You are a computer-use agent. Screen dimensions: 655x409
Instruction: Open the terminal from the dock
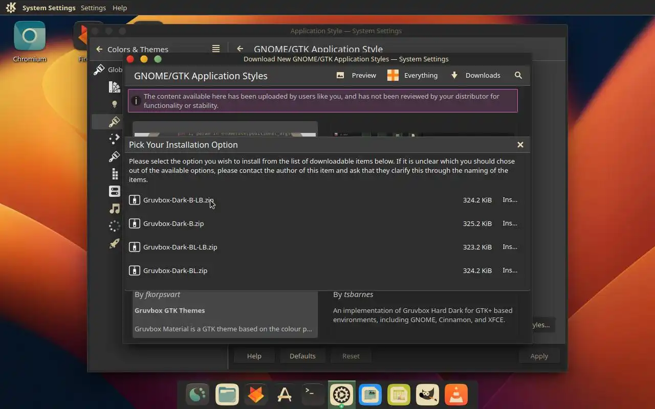point(313,395)
